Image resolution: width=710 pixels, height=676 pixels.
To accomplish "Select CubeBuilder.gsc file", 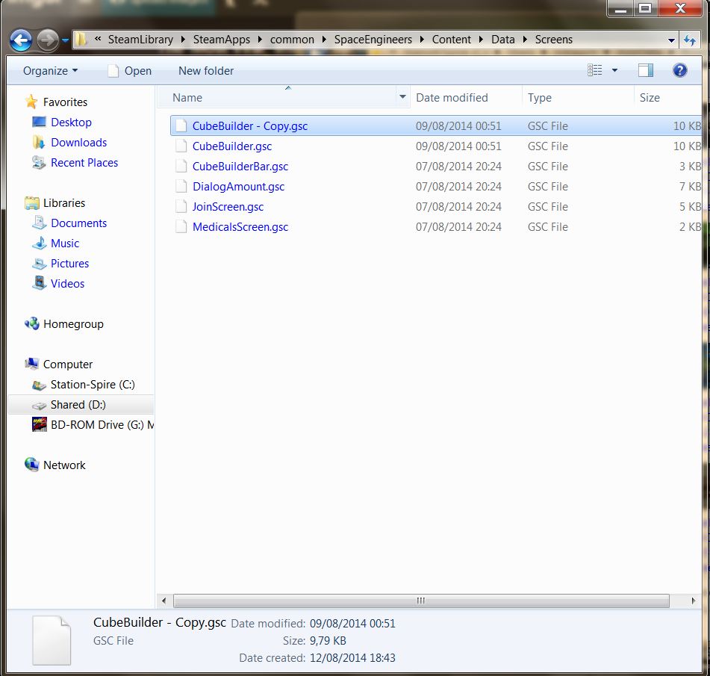I will [x=435, y=146].
